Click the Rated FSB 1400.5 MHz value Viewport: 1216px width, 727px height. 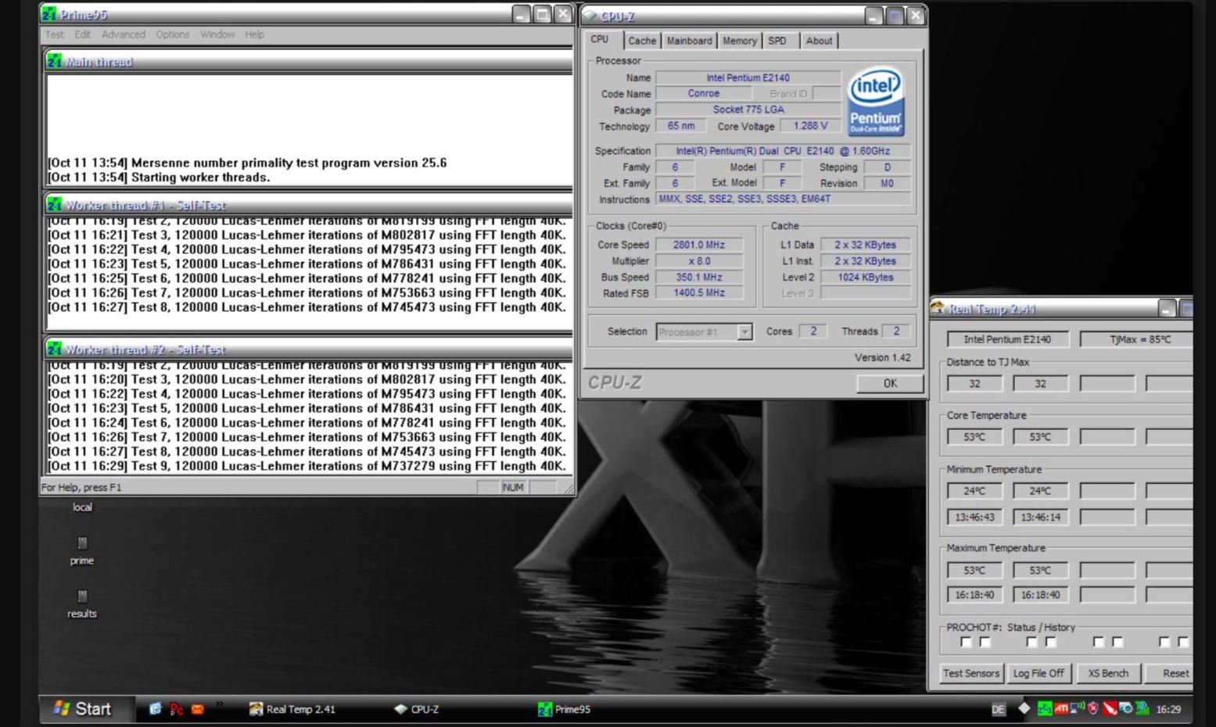coord(699,292)
